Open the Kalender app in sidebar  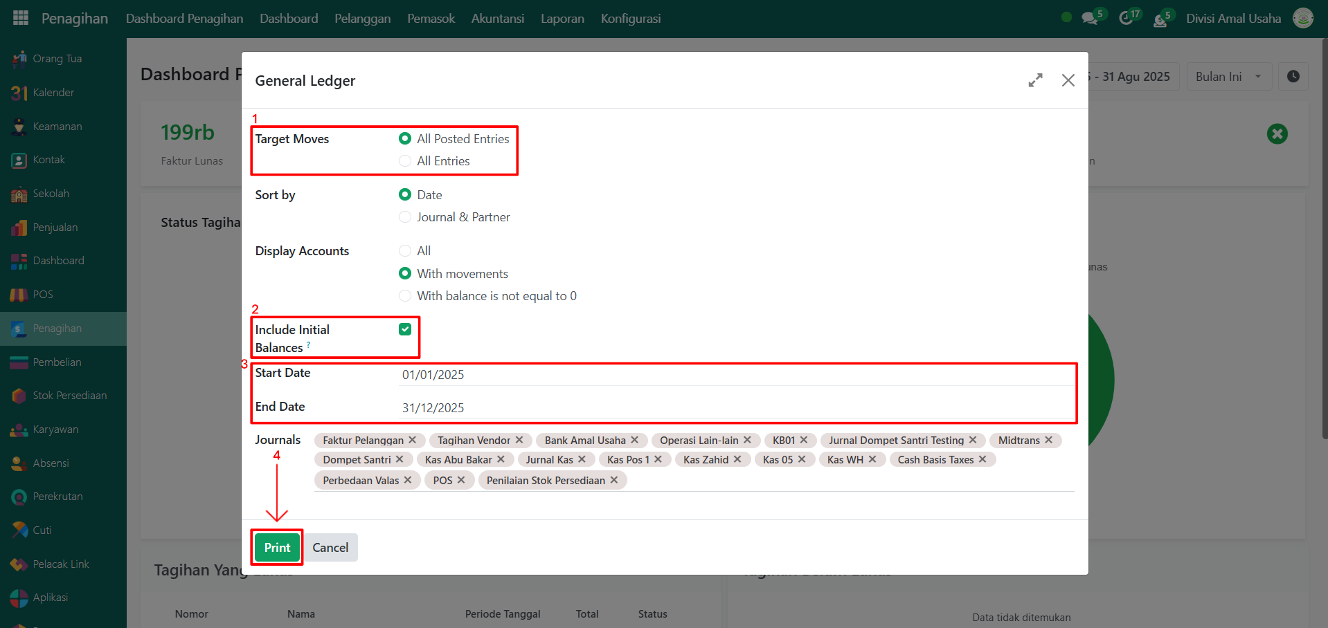pyautogui.click(x=53, y=93)
